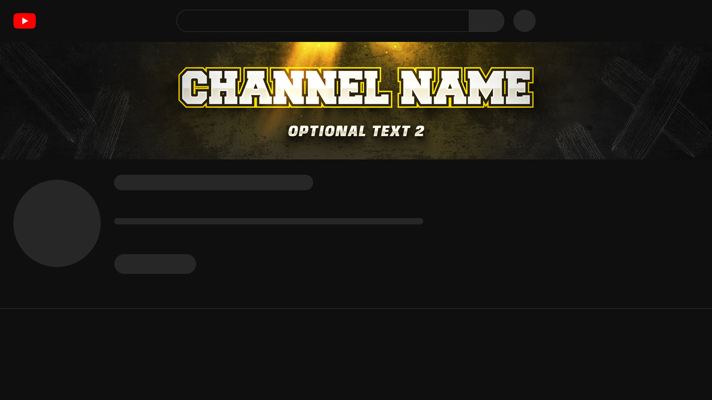
Task: Click the small brush stroke at banner's lower right
Action: point(579,141)
